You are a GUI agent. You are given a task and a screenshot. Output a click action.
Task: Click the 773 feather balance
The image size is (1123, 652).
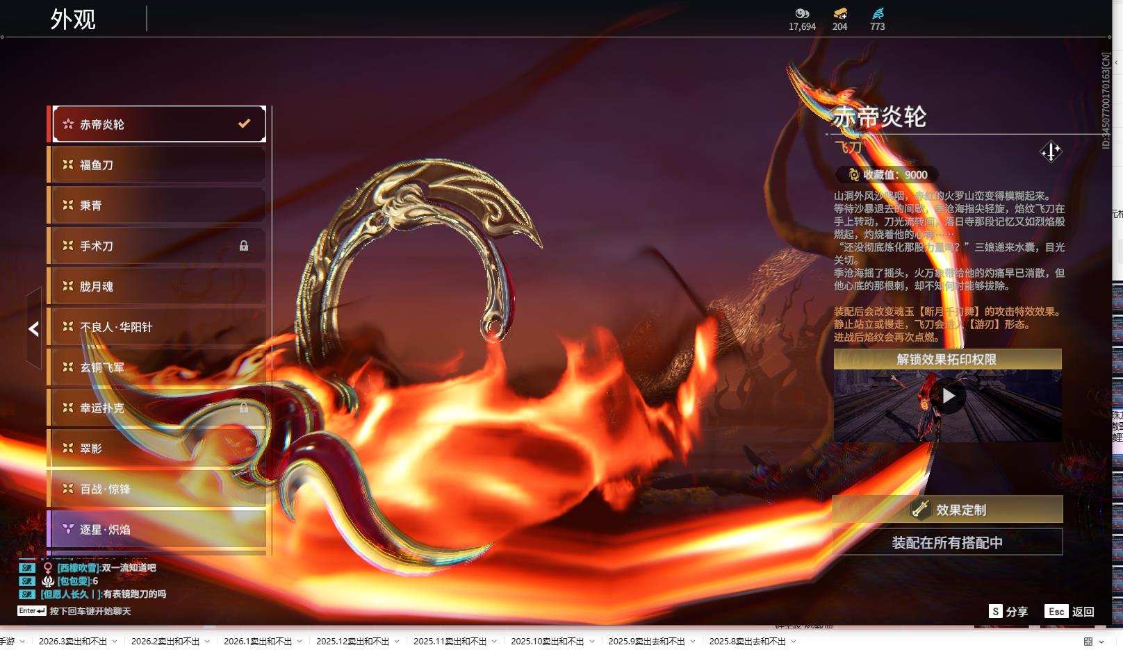pyautogui.click(x=878, y=26)
